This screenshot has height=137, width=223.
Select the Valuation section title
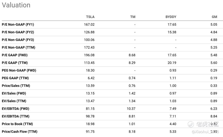(x=16, y=5)
